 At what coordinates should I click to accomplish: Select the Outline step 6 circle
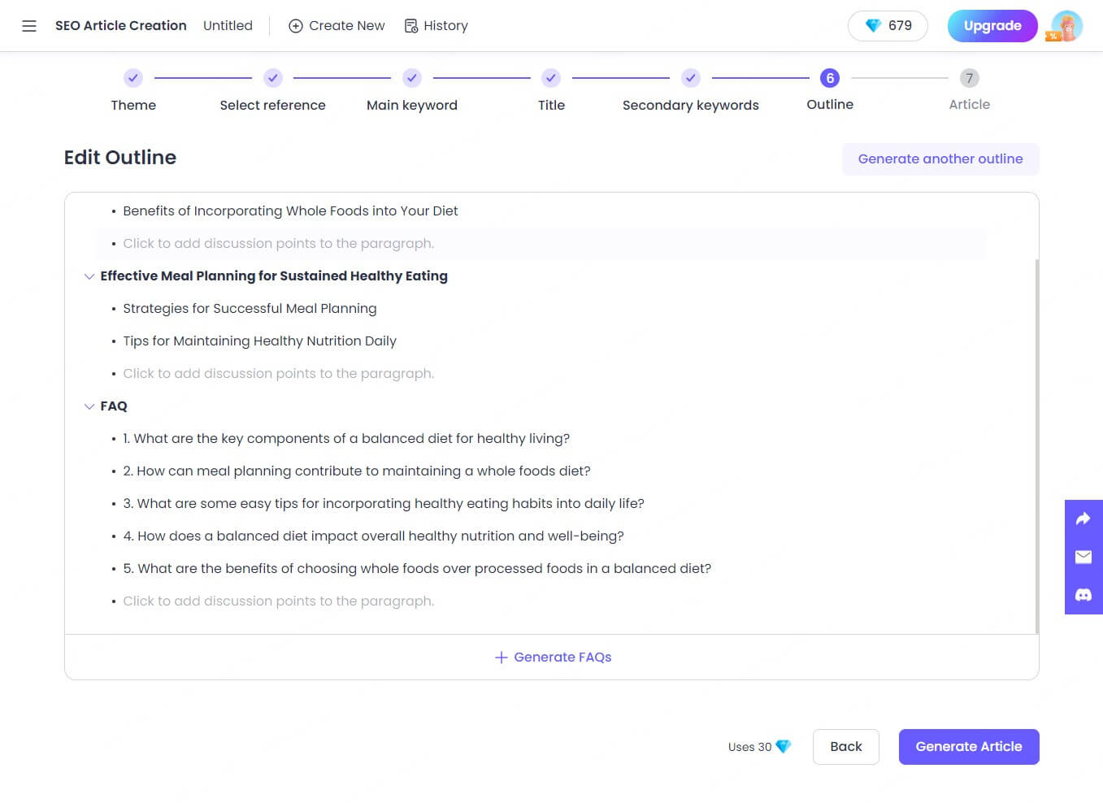[x=830, y=78]
